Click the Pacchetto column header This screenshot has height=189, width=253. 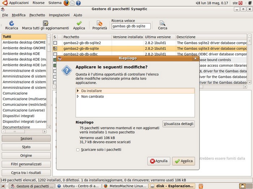(87, 37)
